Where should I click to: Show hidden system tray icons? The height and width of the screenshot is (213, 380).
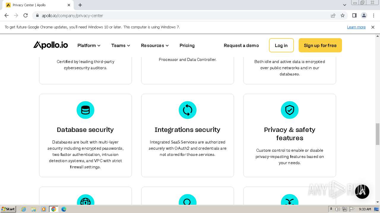coord(331,209)
